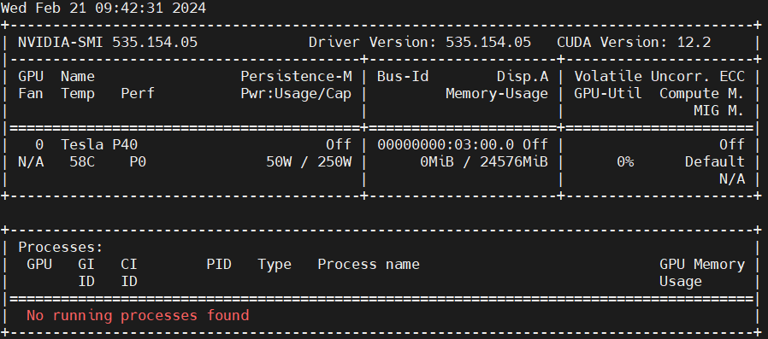Click the Process name column header
This screenshot has height=339, width=768.
tap(369, 264)
